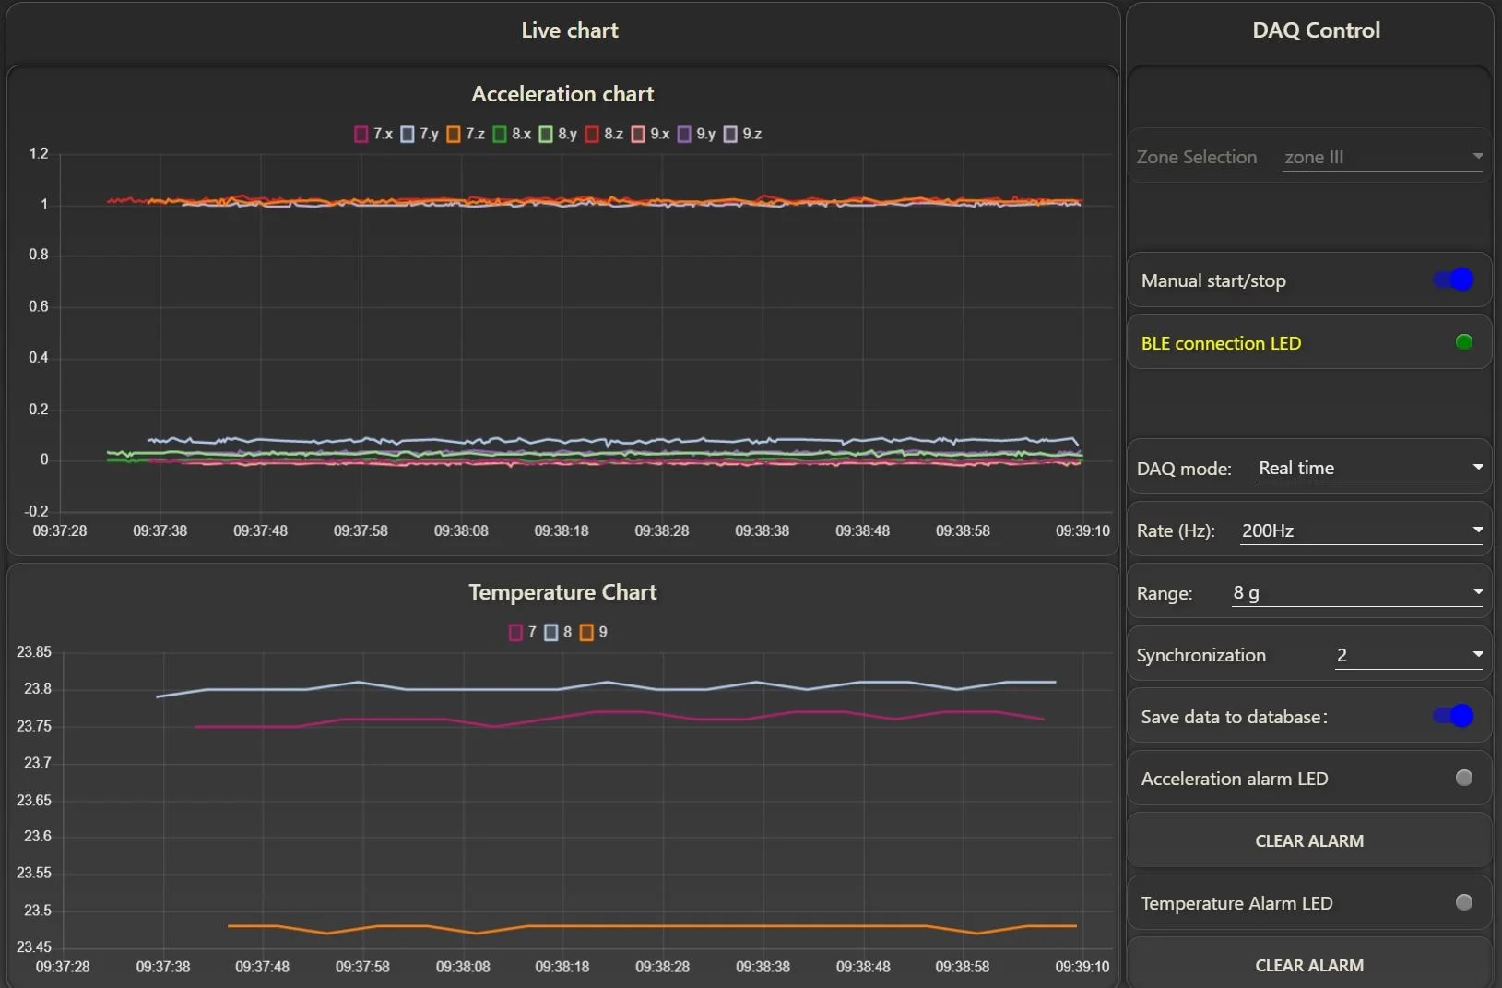Click the DAQ Control panel header
The image size is (1502, 988).
click(1316, 30)
